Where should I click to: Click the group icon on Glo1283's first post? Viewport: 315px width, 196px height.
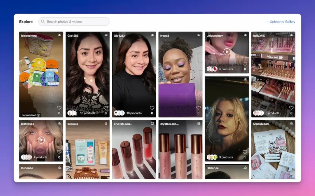point(106,35)
